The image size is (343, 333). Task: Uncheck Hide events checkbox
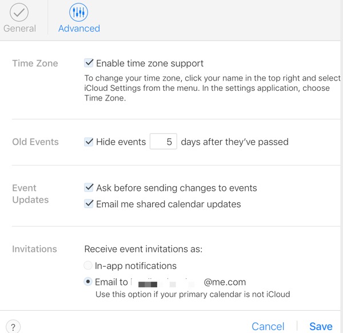(x=89, y=142)
